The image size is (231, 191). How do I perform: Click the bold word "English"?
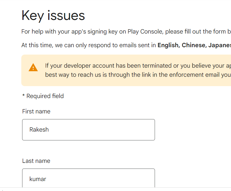(x=168, y=45)
